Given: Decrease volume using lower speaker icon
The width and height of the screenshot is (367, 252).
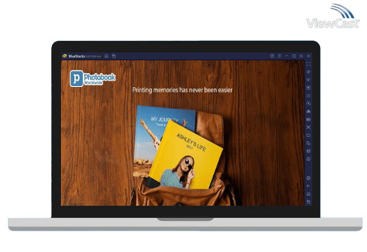Looking at the screenshot, I should point(308,80).
